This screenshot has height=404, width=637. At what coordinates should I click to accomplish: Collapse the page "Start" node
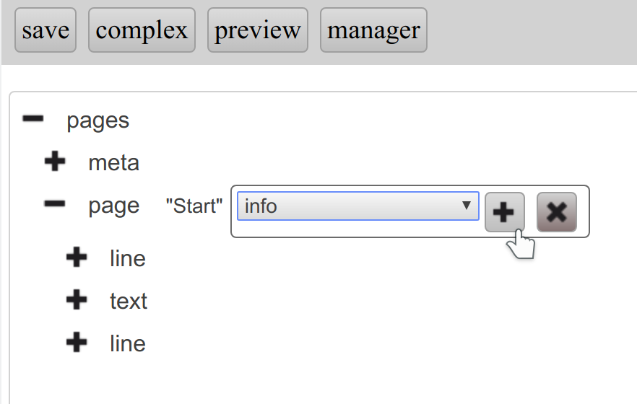55,205
